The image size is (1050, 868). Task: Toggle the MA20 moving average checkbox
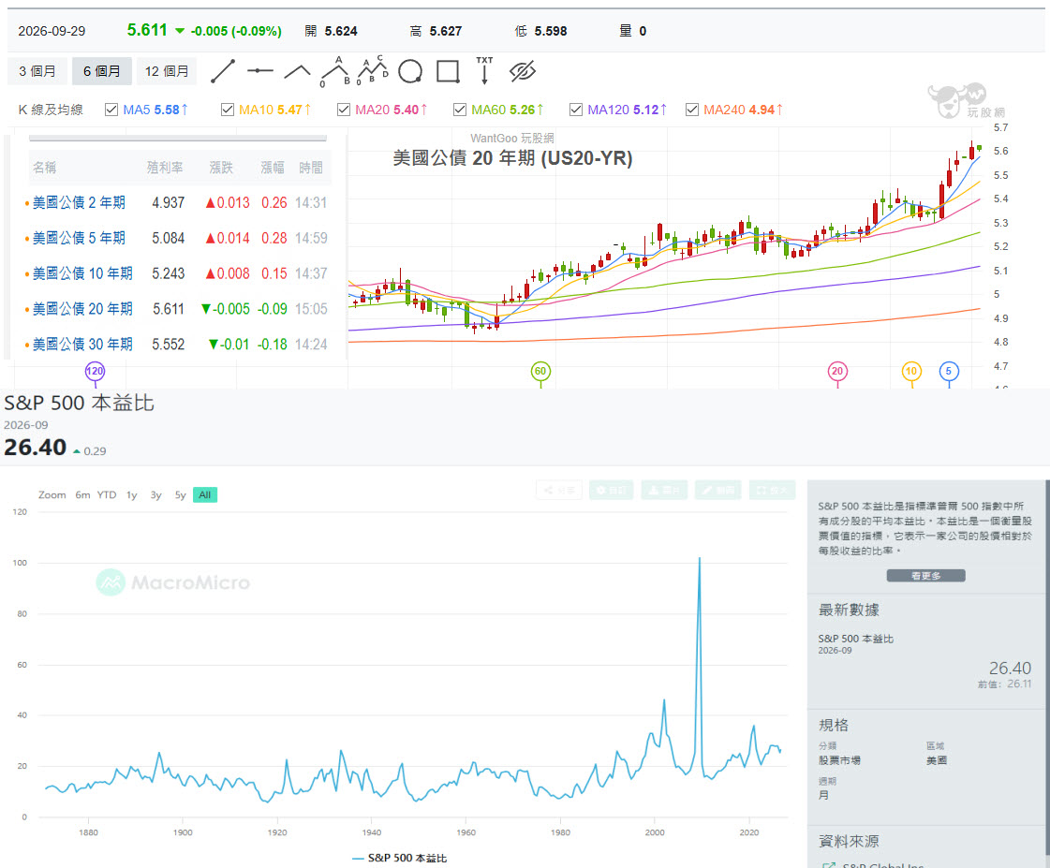coord(344,110)
